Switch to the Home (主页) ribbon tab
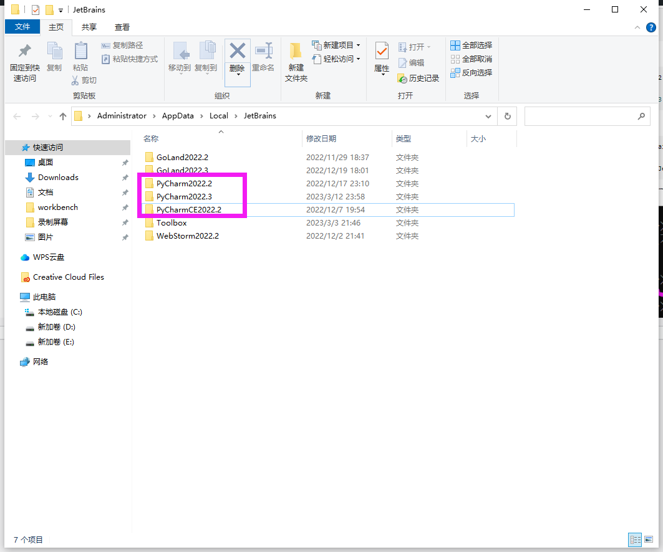Image resolution: width=663 pixels, height=552 pixels. (x=56, y=27)
